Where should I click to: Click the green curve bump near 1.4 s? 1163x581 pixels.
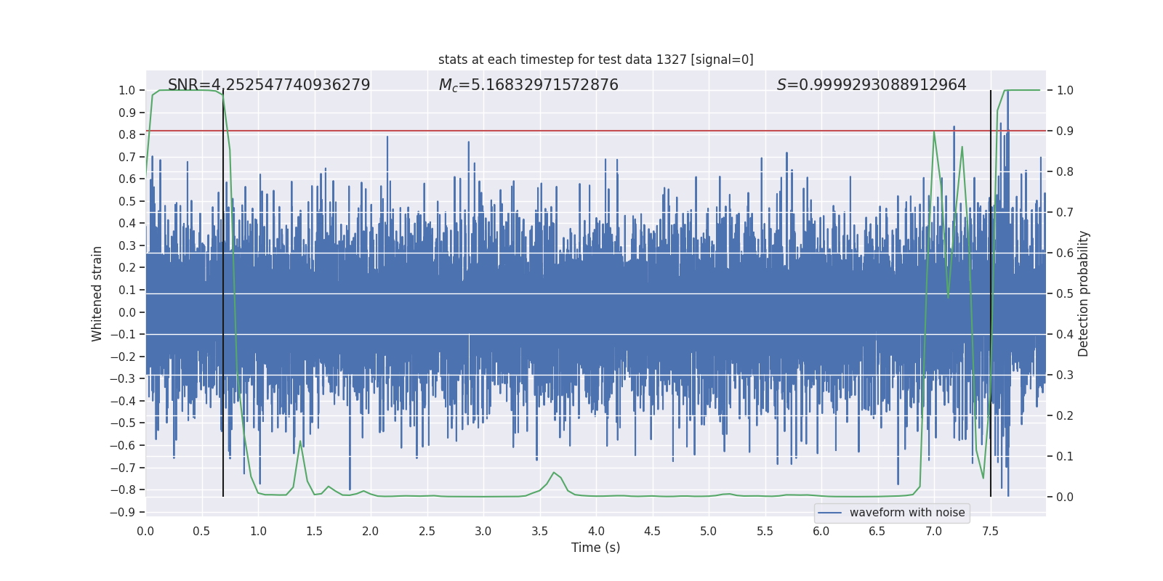(300, 442)
